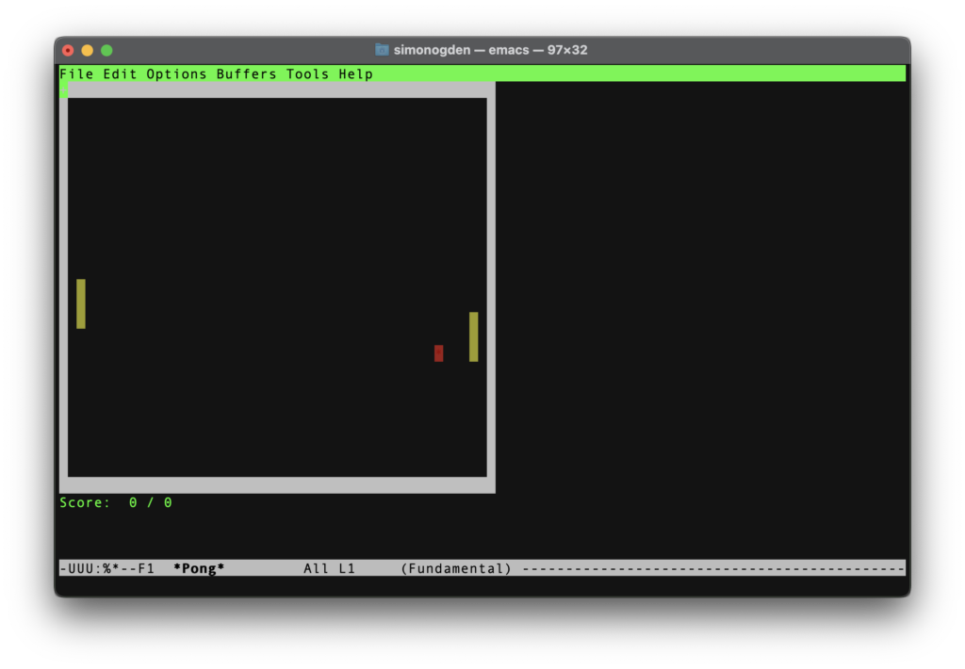Click the right yellow paddle
This screenshot has height=669, width=965.
[473, 336]
